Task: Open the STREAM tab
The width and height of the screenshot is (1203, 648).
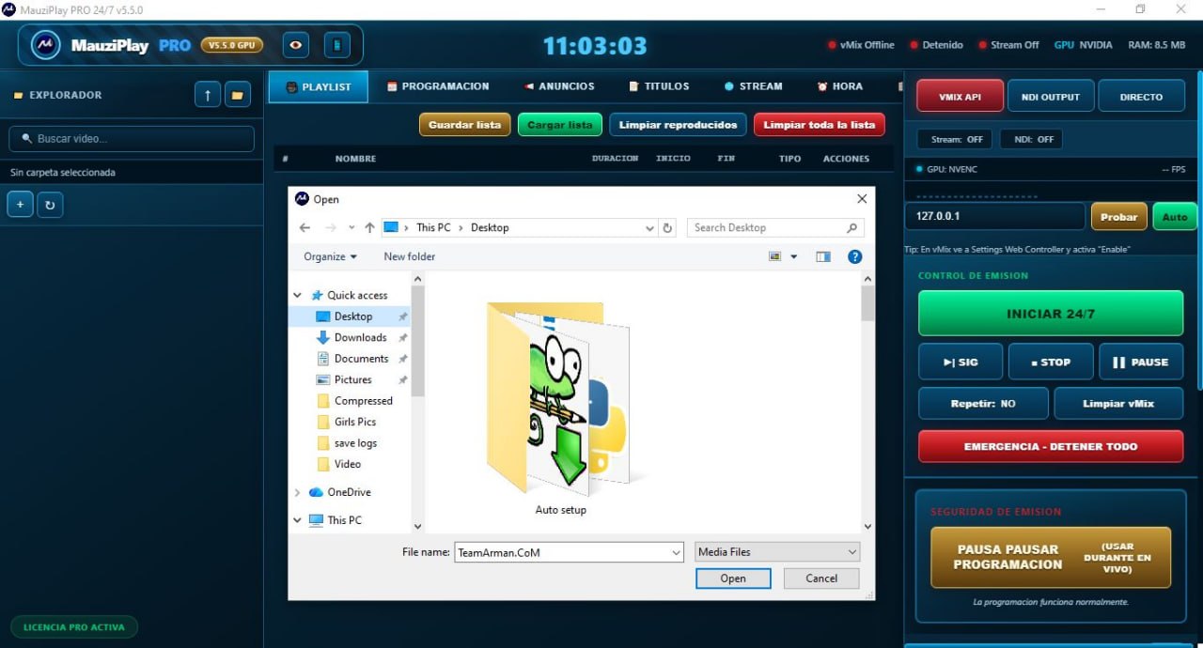Action: pos(754,86)
